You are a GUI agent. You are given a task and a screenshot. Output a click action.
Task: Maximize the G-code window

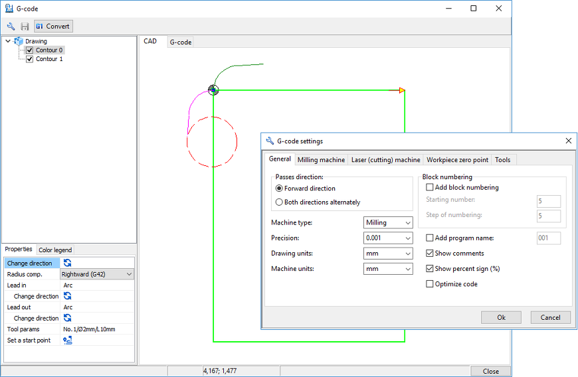tap(474, 8)
